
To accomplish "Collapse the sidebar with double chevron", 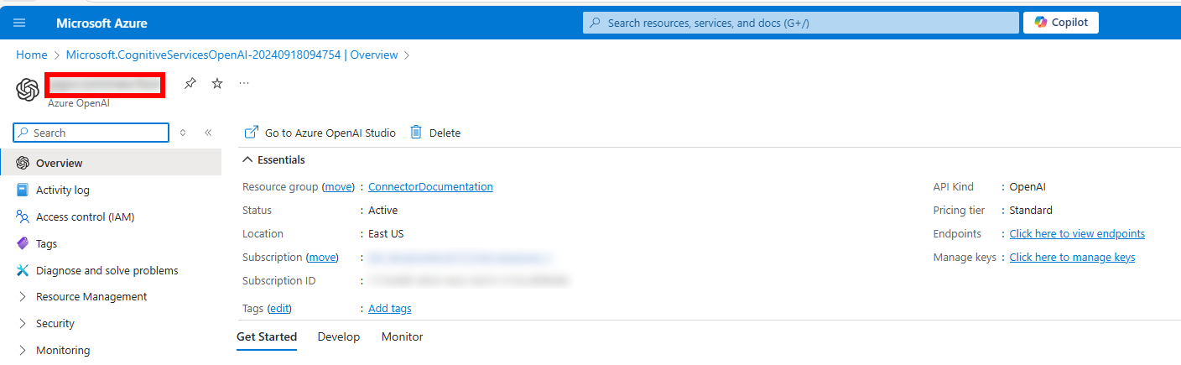I will [x=208, y=133].
